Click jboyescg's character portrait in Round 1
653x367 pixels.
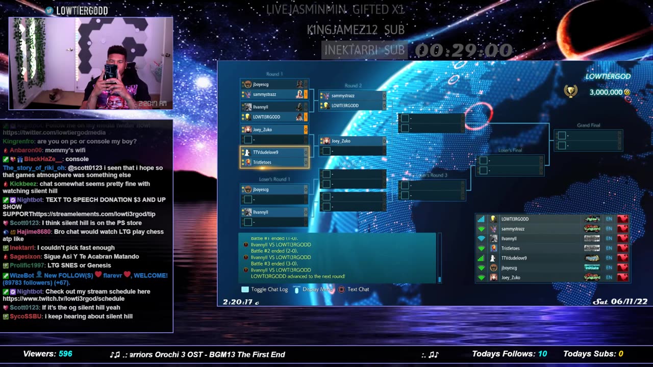pyautogui.click(x=299, y=85)
